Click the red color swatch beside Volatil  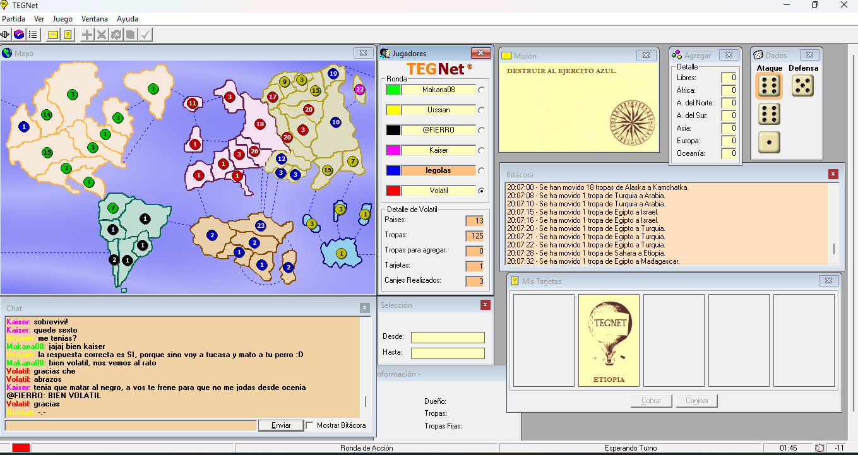point(393,191)
